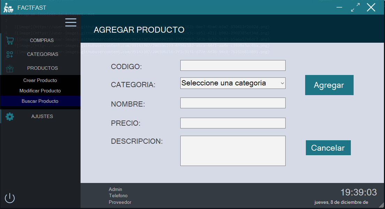The image size is (385, 209).
Task: Open the sidebar hamburger menu icon
Action: (70, 22)
